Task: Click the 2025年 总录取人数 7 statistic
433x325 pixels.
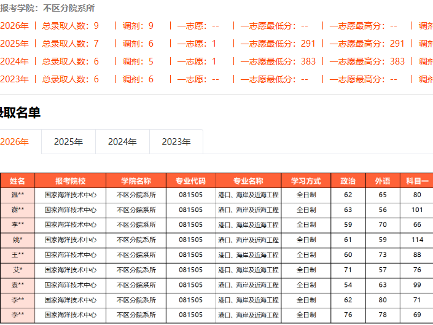Action: click(x=71, y=44)
